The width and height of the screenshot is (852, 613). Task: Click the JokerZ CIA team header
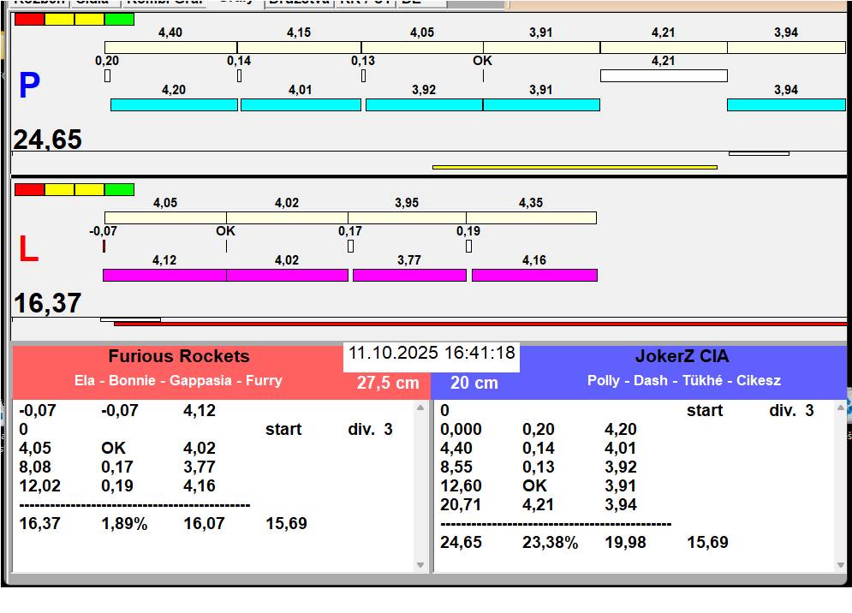(682, 356)
